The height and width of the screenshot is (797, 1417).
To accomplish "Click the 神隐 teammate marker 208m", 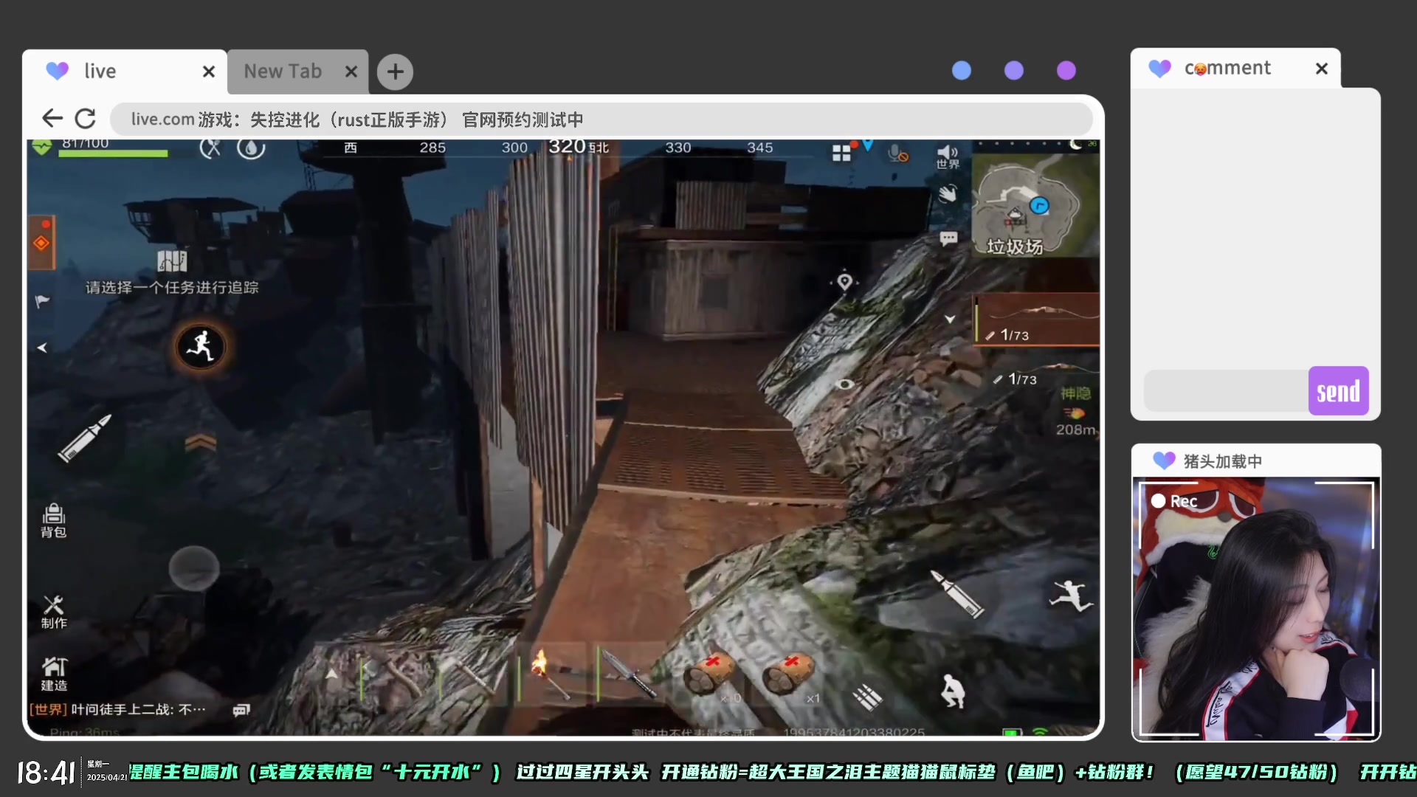I will [x=1076, y=411].
